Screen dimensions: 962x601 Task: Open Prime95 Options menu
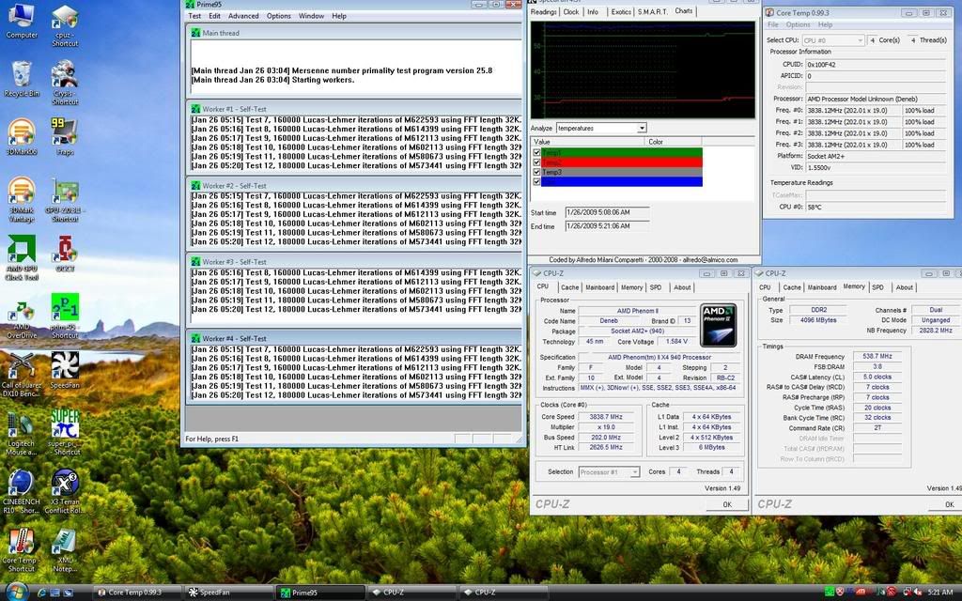[278, 16]
